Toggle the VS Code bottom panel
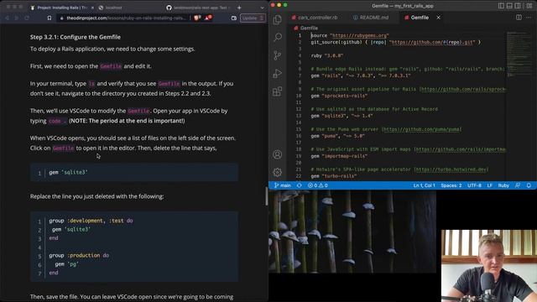The height and width of the screenshot is (302, 537). click(509, 6)
